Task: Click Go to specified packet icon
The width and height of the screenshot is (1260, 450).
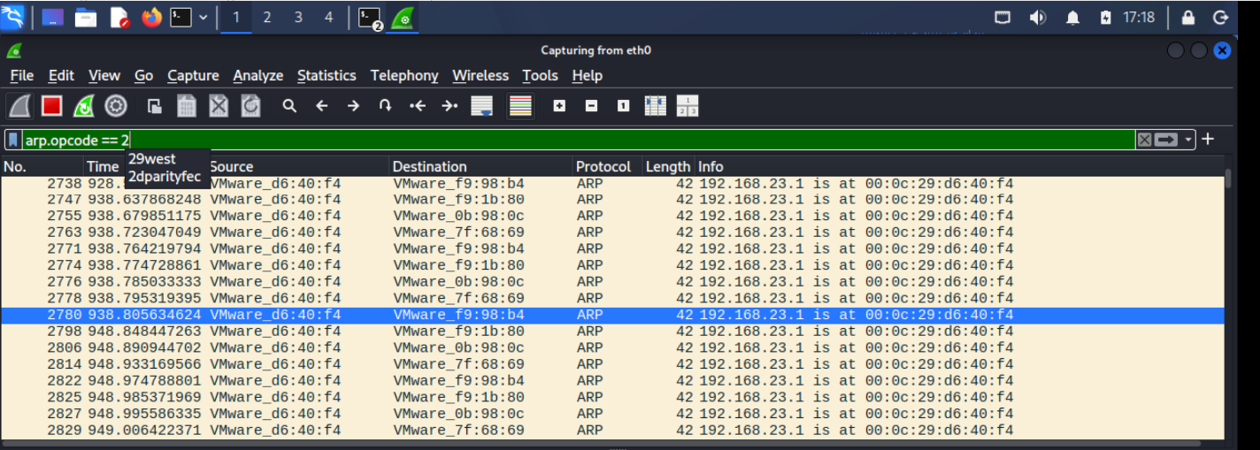Action: pyautogui.click(x=385, y=106)
